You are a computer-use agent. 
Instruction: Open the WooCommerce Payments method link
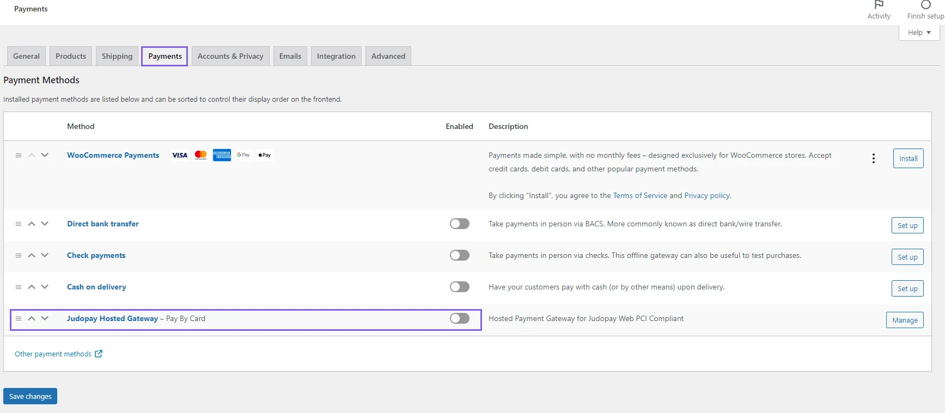(113, 155)
